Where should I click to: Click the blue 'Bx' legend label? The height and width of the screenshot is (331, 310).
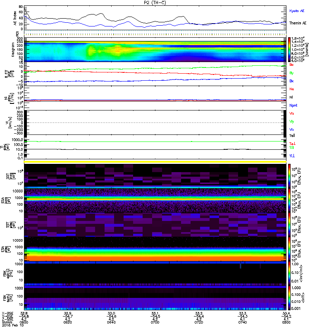pos(291,81)
